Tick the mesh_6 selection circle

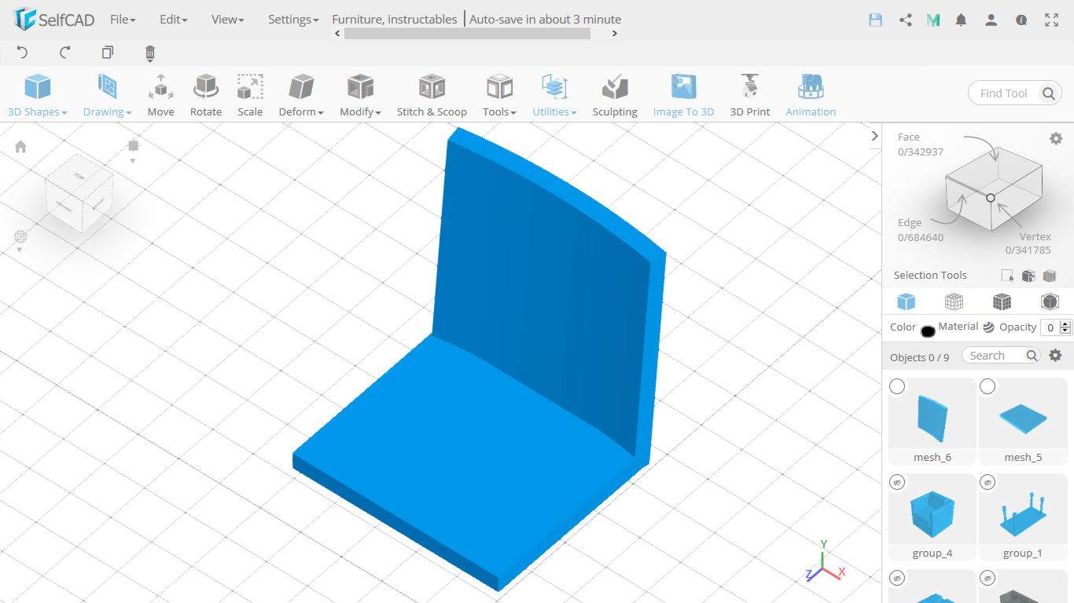(x=897, y=386)
